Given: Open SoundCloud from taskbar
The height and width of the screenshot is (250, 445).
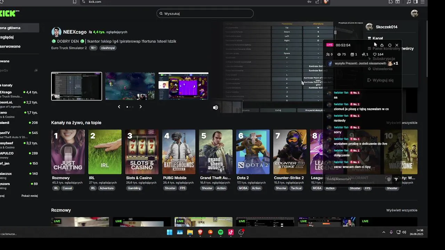Looking at the screenshot, I should (210, 232).
